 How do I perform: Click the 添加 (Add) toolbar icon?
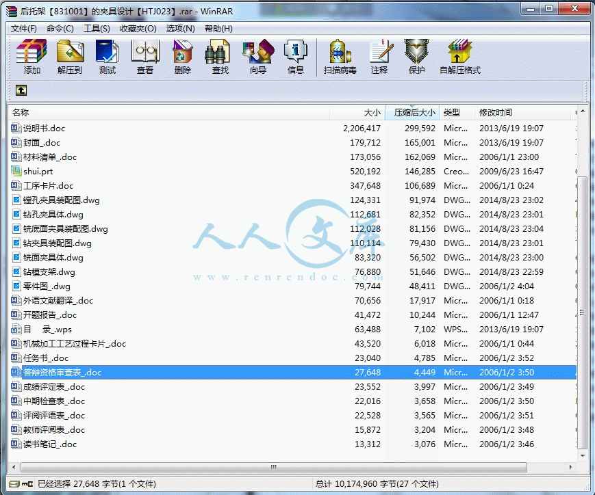click(31, 51)
